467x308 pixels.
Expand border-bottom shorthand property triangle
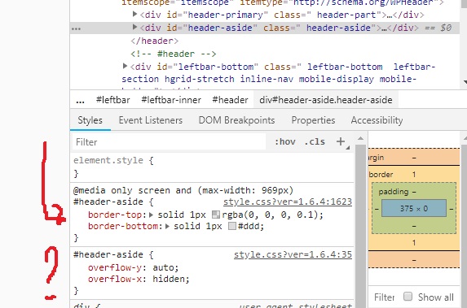point(167,226)
